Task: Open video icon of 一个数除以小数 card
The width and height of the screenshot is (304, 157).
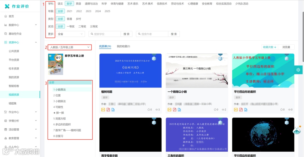Action: click(x=169, y=110)
